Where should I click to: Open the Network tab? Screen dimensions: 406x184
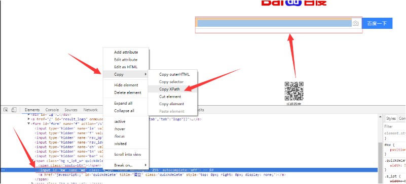point(90,110)
